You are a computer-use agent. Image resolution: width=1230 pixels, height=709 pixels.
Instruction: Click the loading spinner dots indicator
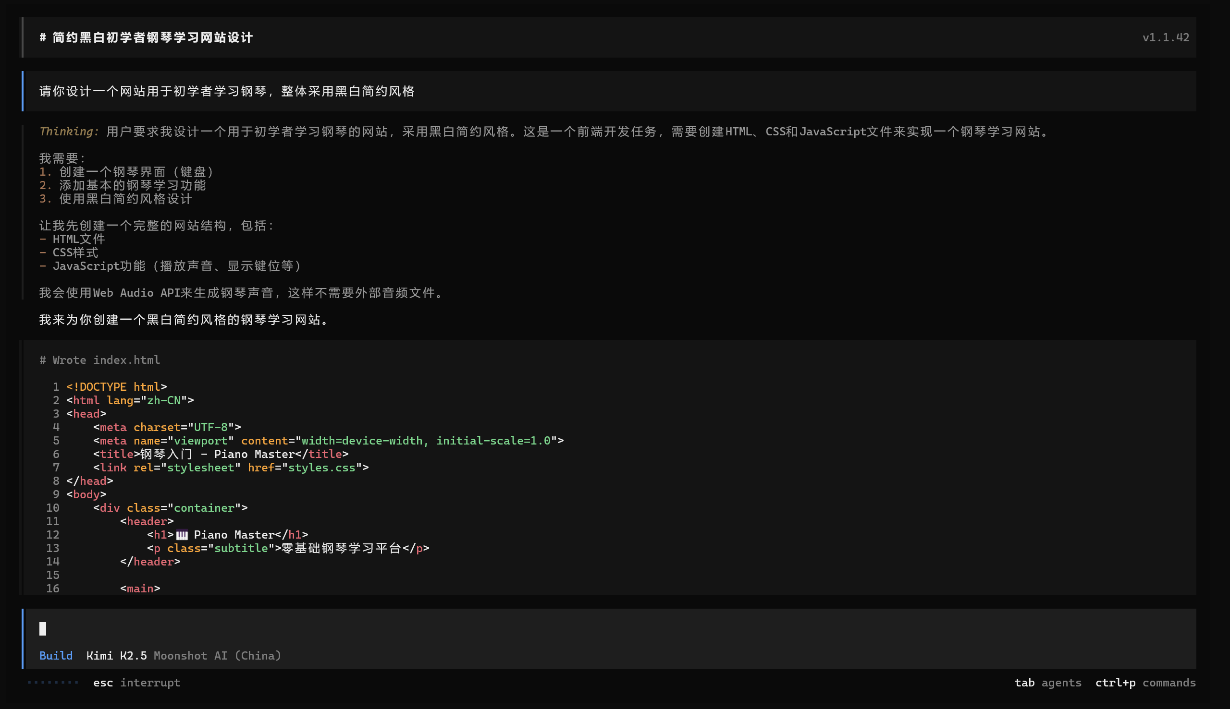(x=53, y=683)
